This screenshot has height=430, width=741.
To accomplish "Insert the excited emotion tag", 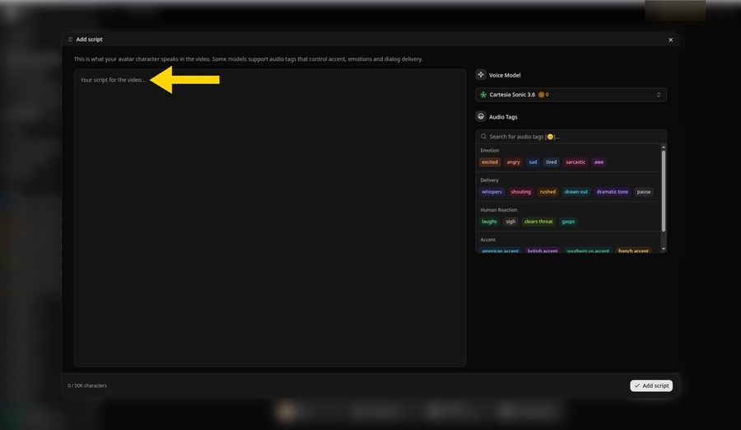I will coord(490,161).
